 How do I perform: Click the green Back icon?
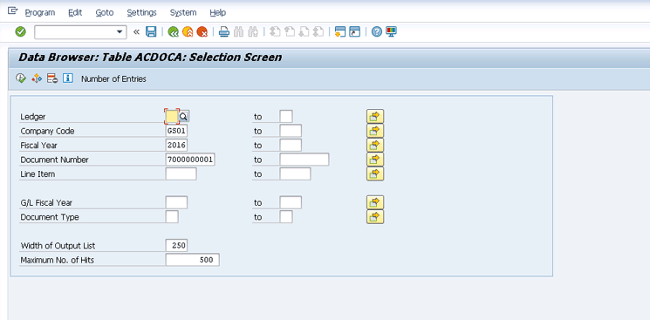coord(174,32)
